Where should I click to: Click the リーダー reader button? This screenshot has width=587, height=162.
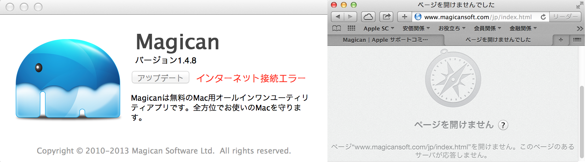point(565,17)
